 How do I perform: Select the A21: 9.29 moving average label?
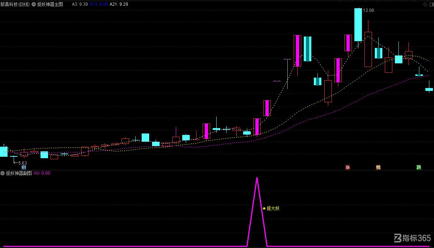(x=119, y=4)
